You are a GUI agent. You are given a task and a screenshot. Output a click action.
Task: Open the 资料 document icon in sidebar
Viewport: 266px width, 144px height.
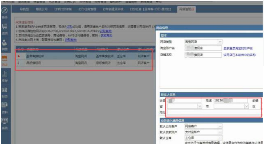pos(4,105)
